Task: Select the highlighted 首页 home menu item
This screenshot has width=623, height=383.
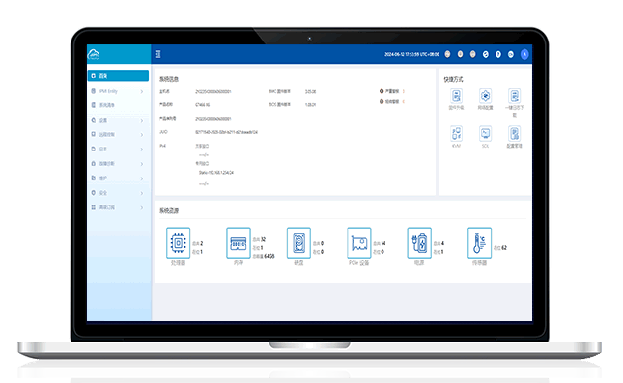Action: tap(118, 76)
